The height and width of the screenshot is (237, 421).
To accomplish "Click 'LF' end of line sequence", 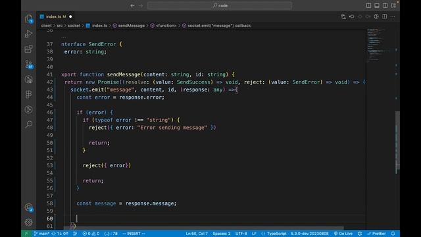I will click(x=254, y=234).
